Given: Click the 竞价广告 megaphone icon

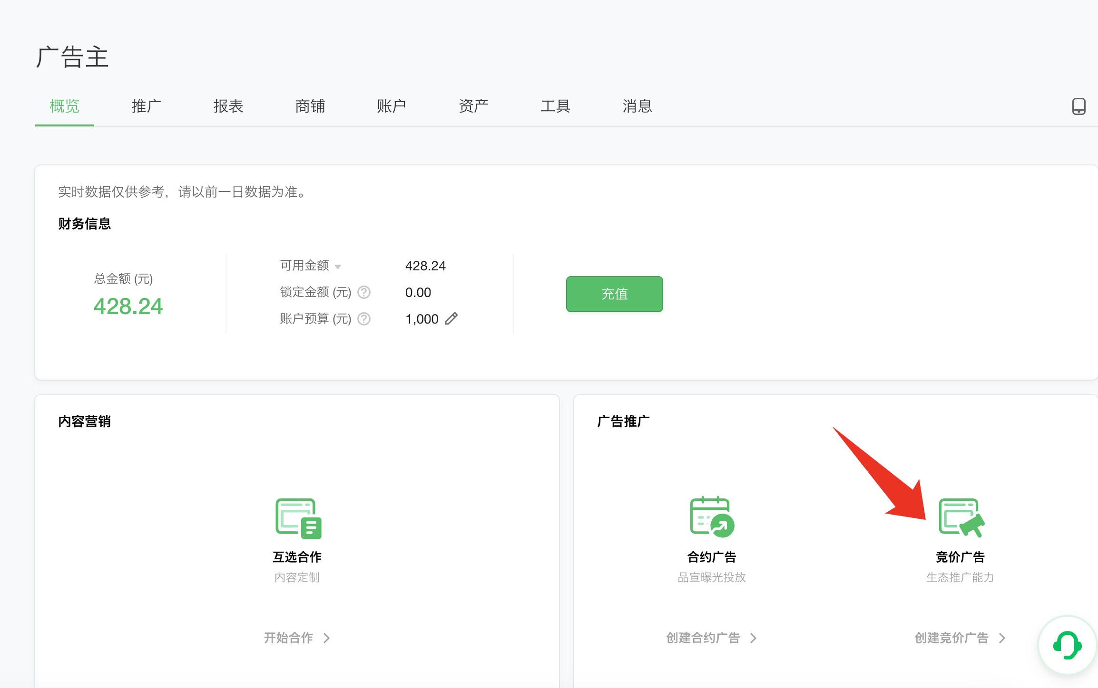Looking at the screenshot, I should pyautogui.click(x=961, y=518).
